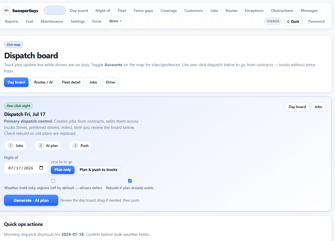
Task: Click the Dispatch board title
Action: point(31,56)
